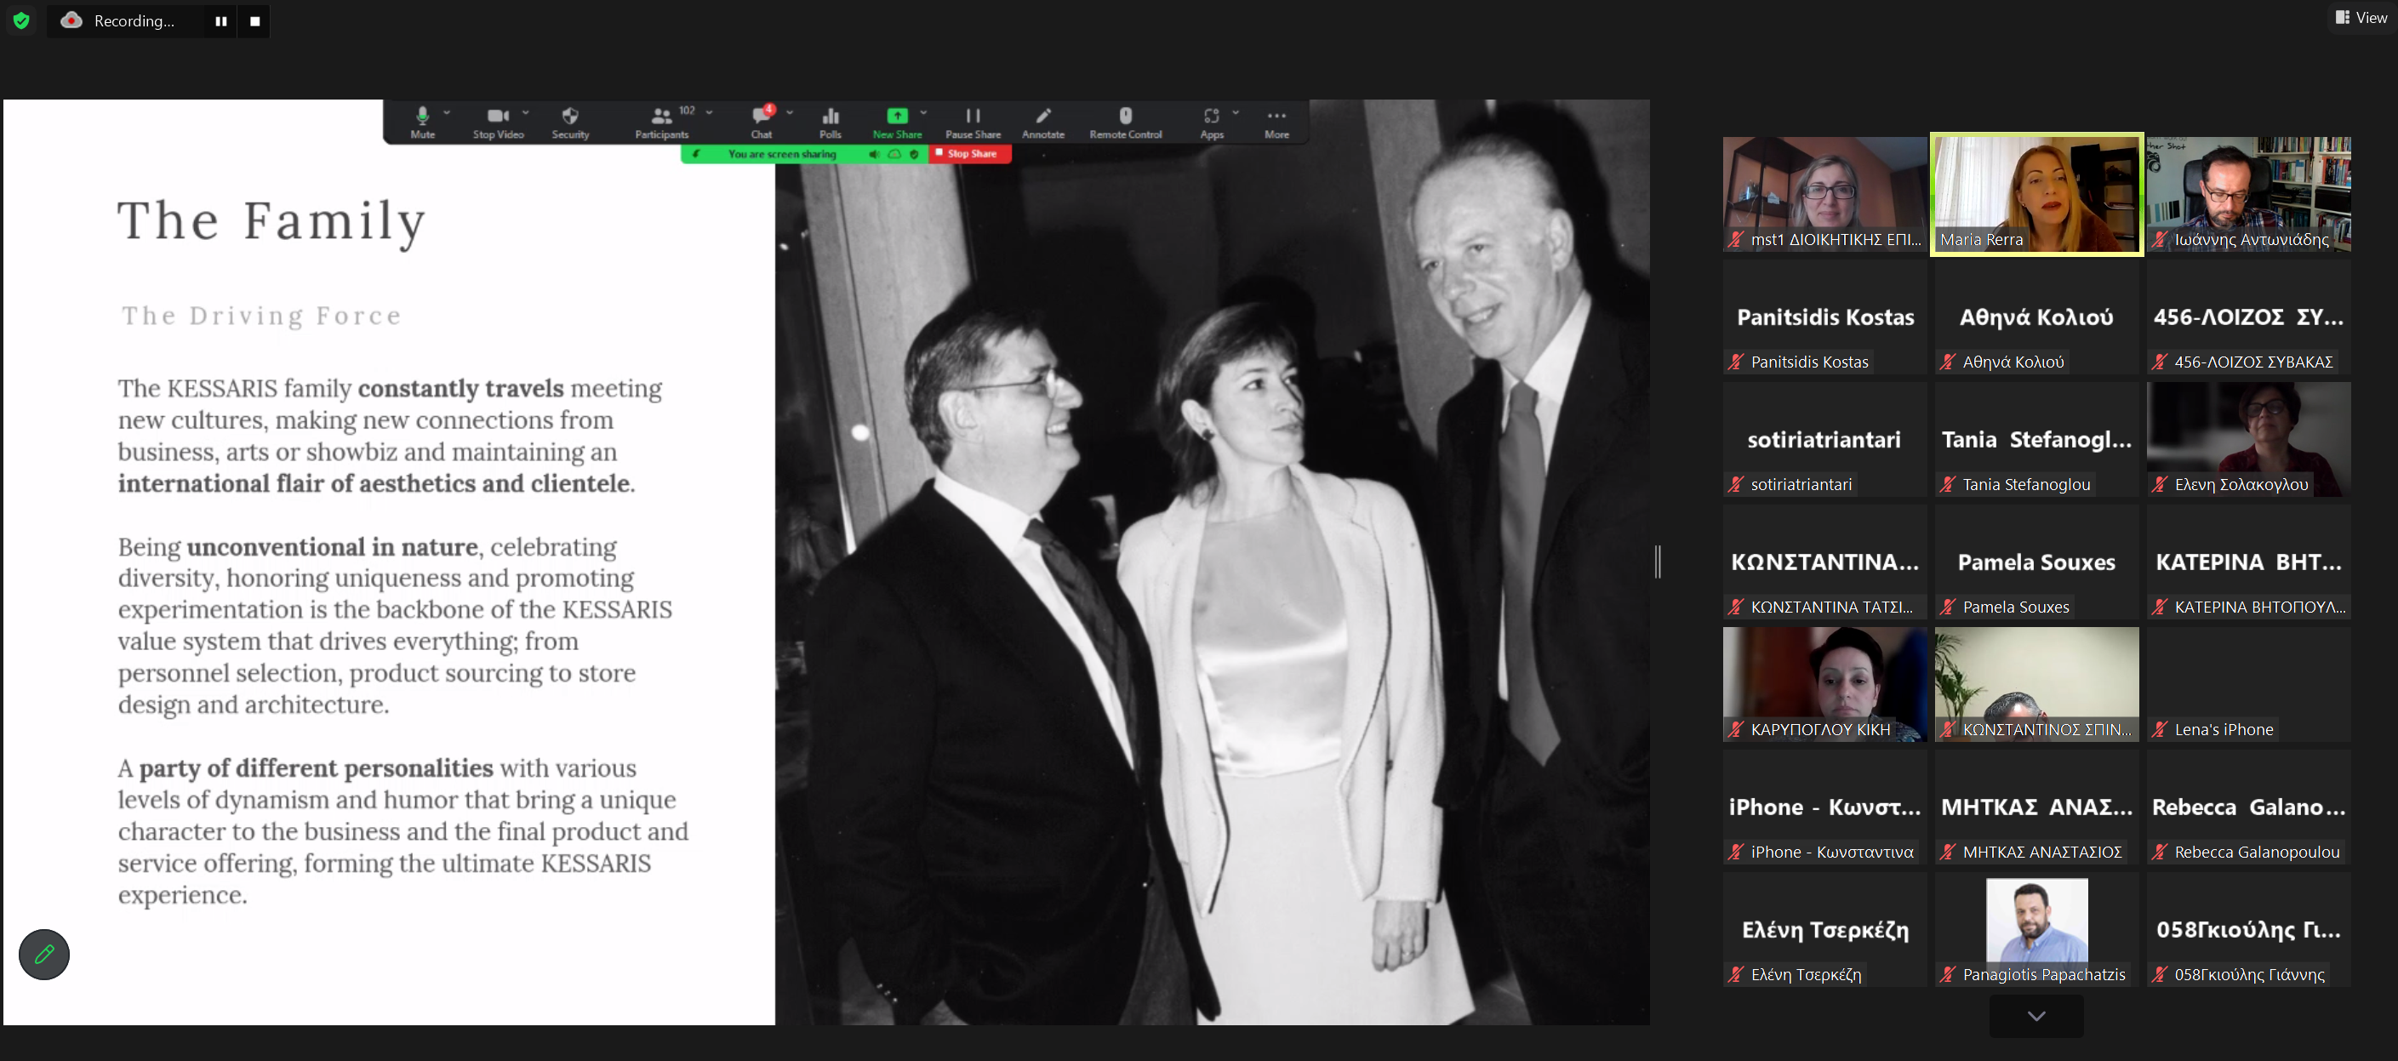2398x1061 pixels.
Task: Select the Lena's iPhone tile
Action: (2248, 685)
